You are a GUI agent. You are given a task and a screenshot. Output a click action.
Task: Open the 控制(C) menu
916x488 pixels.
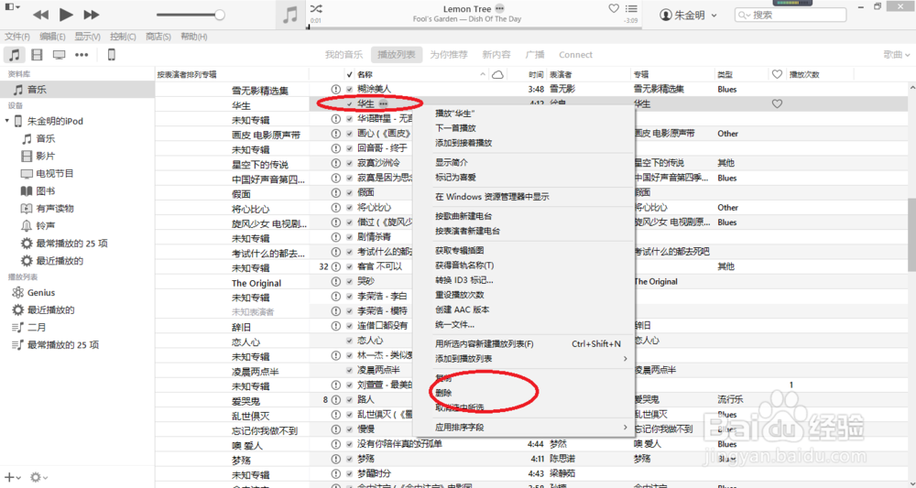click(123, 37)
